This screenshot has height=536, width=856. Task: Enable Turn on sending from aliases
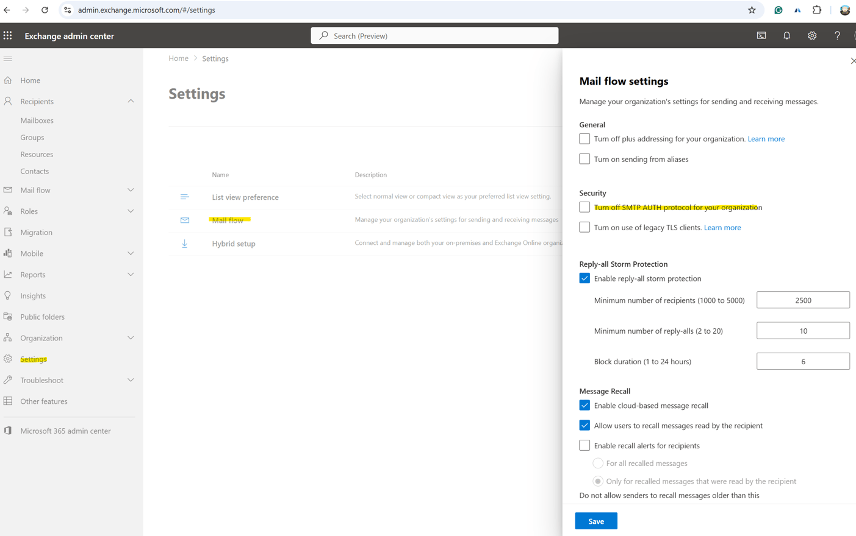(x=584, y=159)
